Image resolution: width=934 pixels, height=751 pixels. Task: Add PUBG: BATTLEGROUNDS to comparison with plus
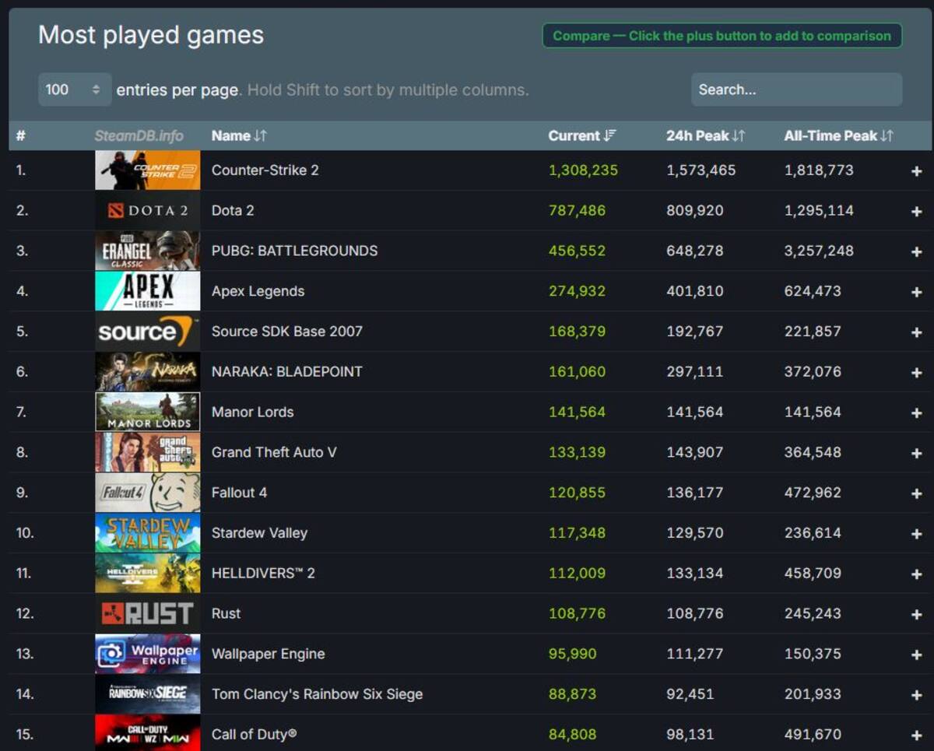coord(916,252)
